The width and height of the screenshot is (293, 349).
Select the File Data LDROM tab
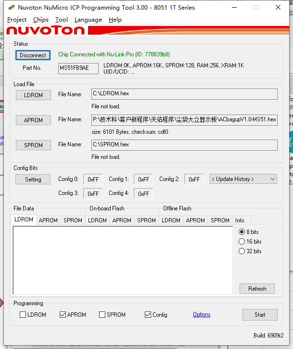point(24,220)
